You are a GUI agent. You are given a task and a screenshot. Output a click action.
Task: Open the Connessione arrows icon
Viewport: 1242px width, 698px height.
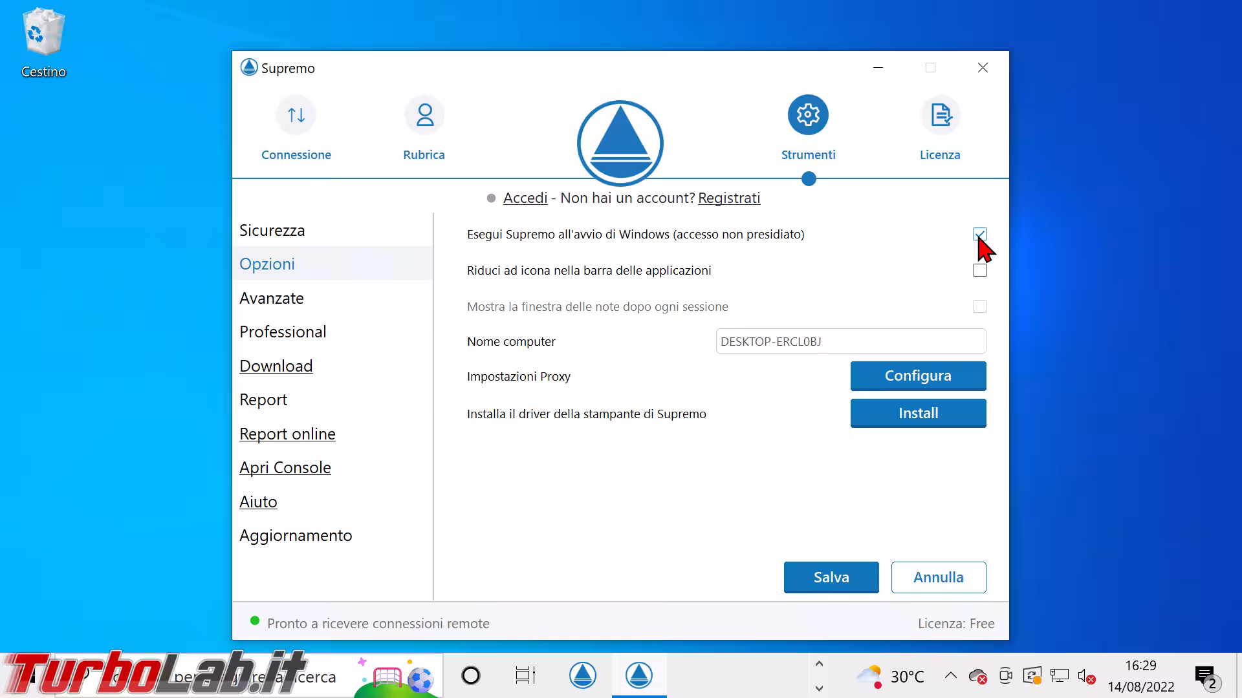296,116
